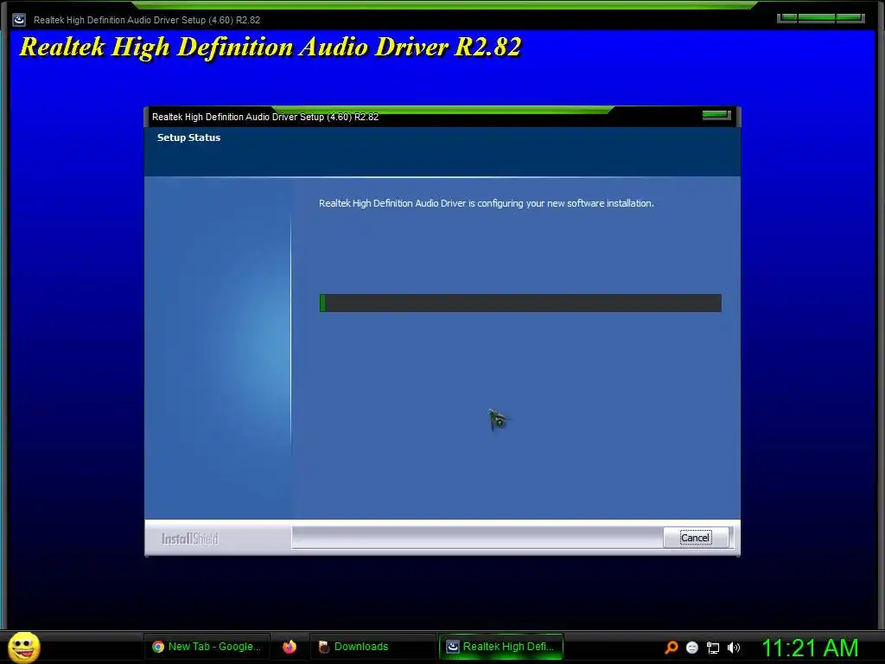Click the Cancel button in setup dialog

696,538
